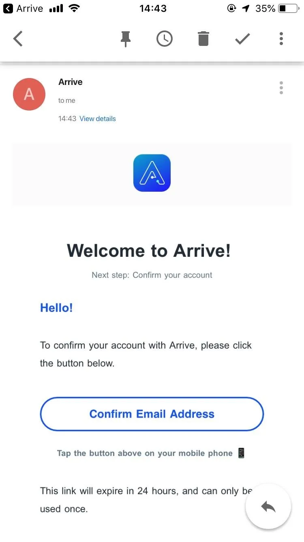Tap the 'to me' recipient line
The width and height of the screenshot is (304, 542).
(x=66, y=100)
